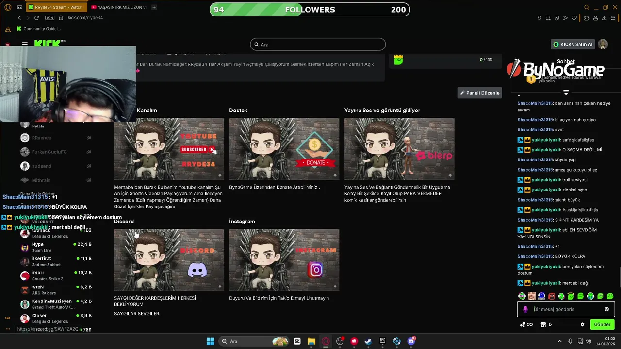Viewport: 621px width, 349px height.
Task: Open wtcN ARC Raiders channel
Action: pos(56,290)
